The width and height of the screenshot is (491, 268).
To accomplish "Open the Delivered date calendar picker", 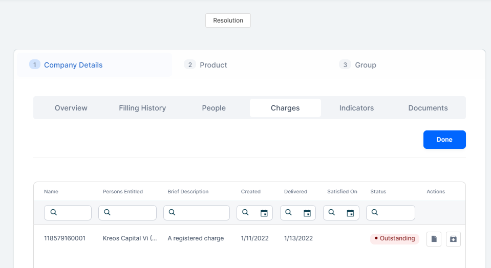I will tap(307, 213).
